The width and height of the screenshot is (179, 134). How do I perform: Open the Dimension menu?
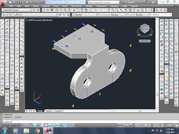(x=76, y=6)
